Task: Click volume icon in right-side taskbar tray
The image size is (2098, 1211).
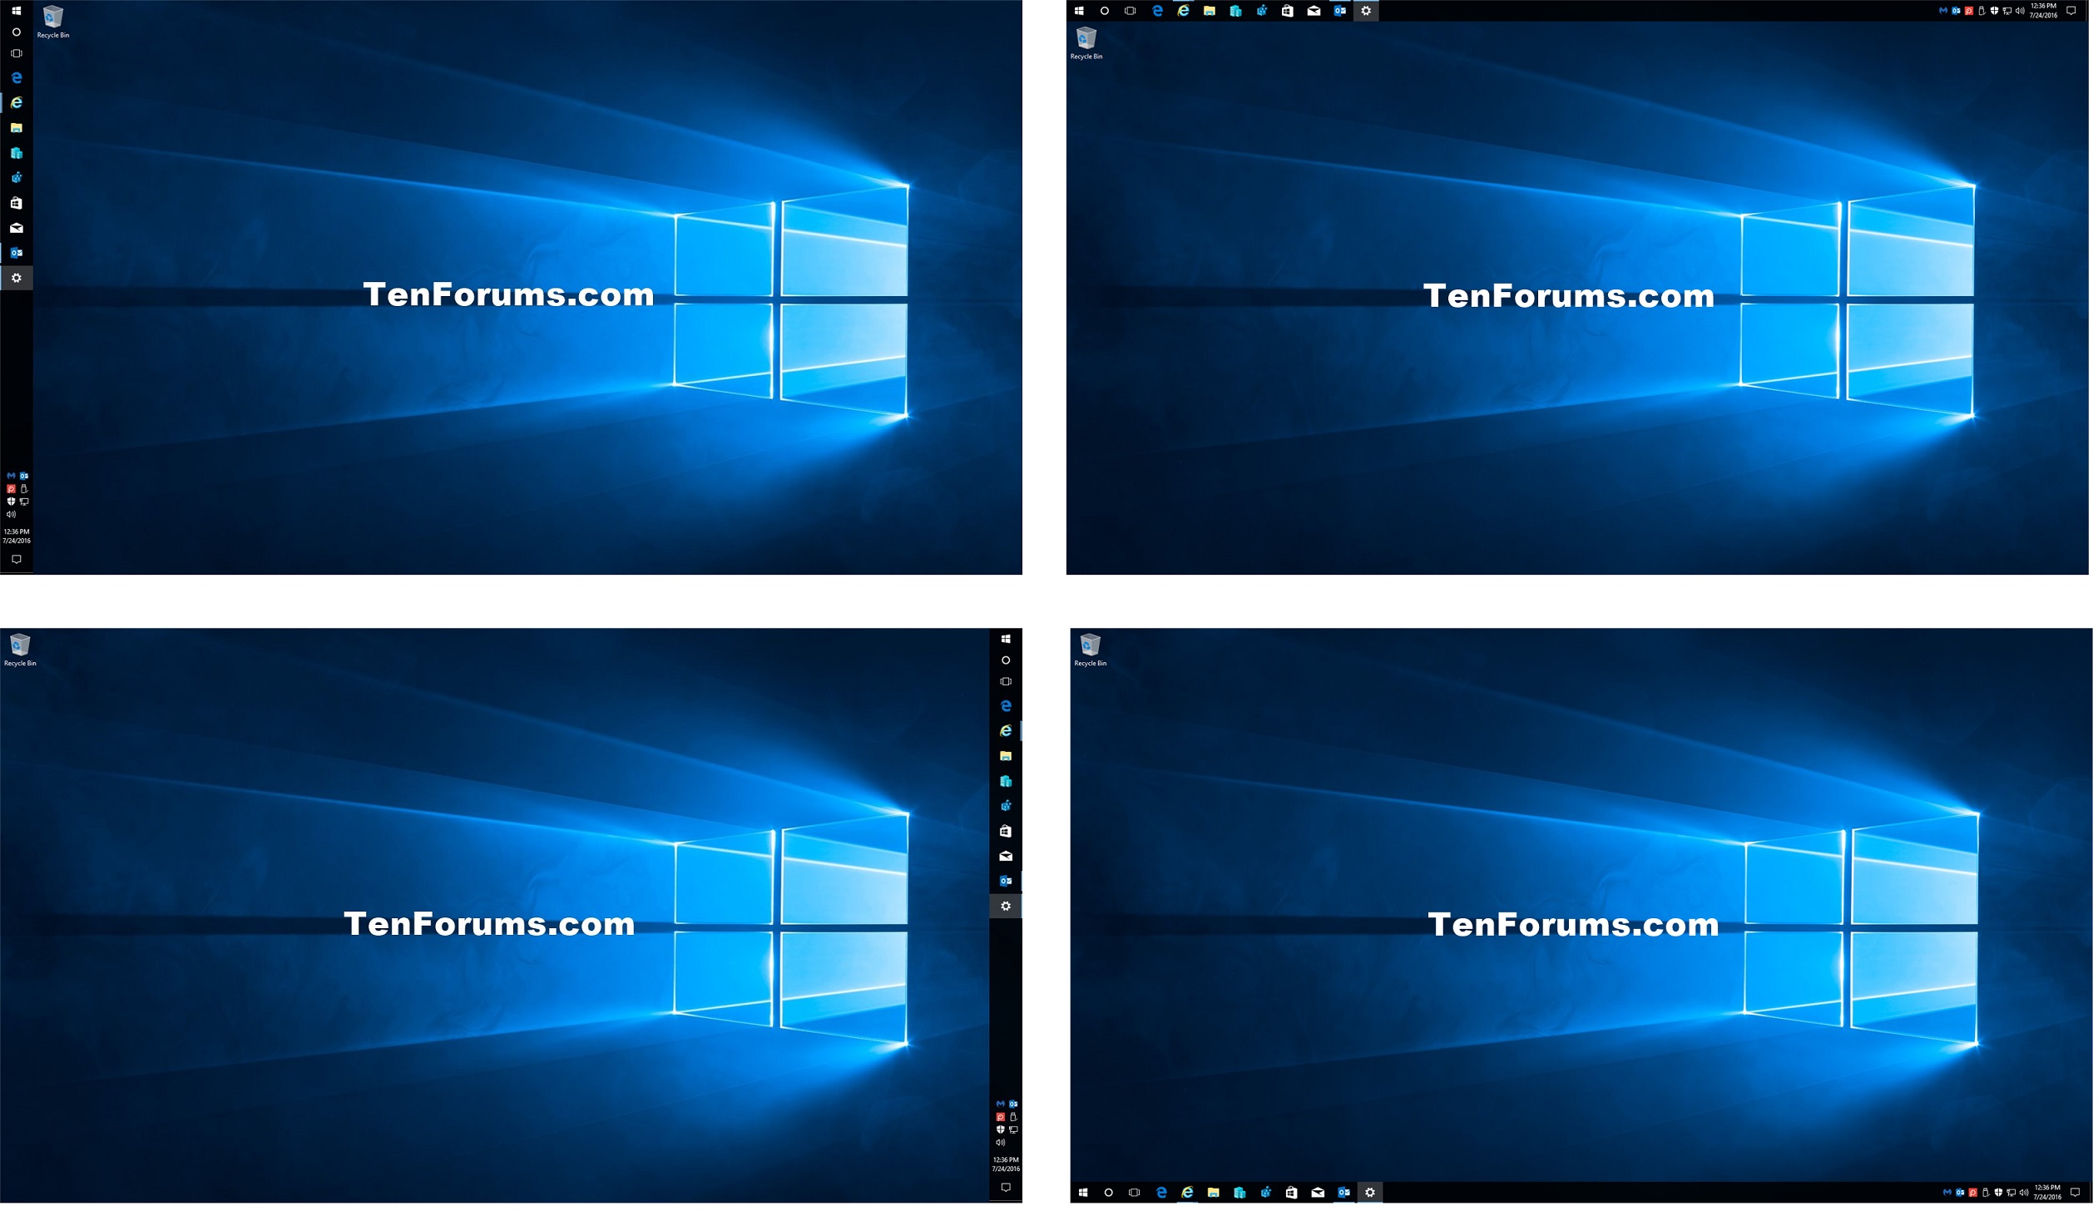Action: (x=1000, y=1142)
